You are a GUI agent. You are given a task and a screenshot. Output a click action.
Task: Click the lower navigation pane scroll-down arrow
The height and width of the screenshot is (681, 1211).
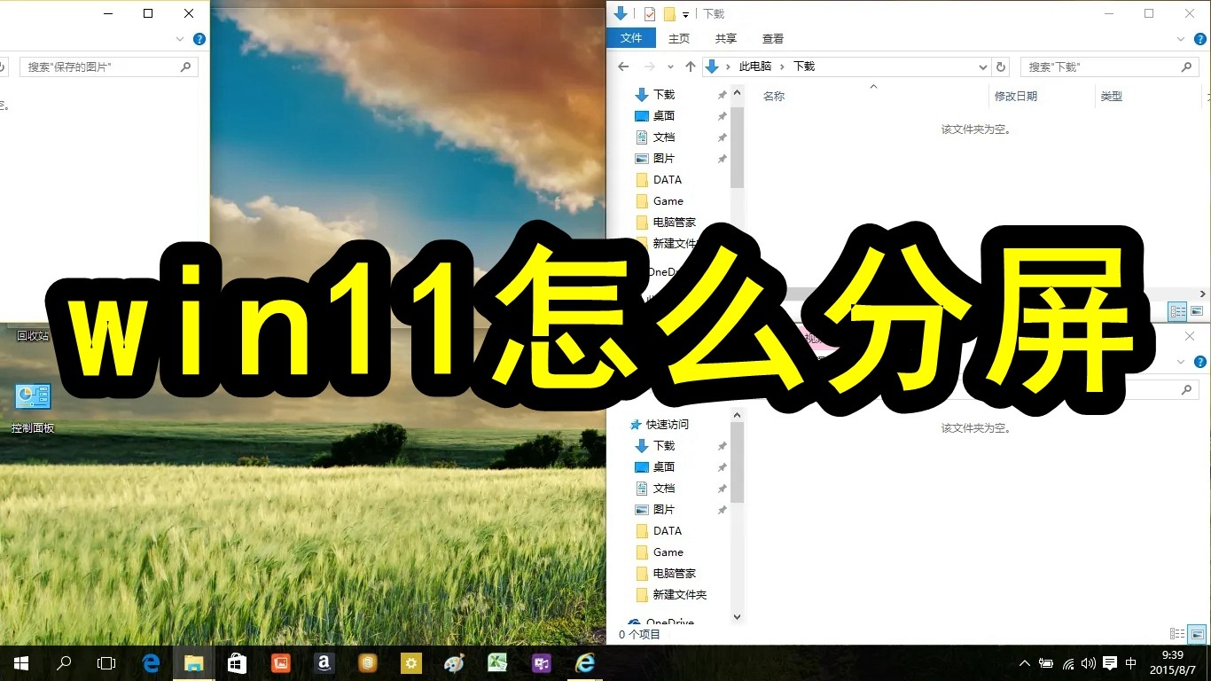click(737, 616)
